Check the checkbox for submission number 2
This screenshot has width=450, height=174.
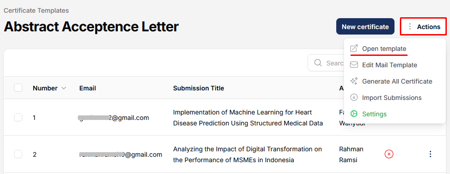click(x=18, y=154)
